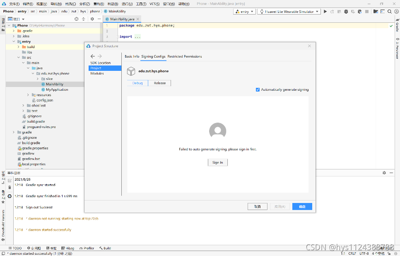Expand the build folder
Image resolution: width=400 pixels, height=256 pixels.
tap(18, 47)
